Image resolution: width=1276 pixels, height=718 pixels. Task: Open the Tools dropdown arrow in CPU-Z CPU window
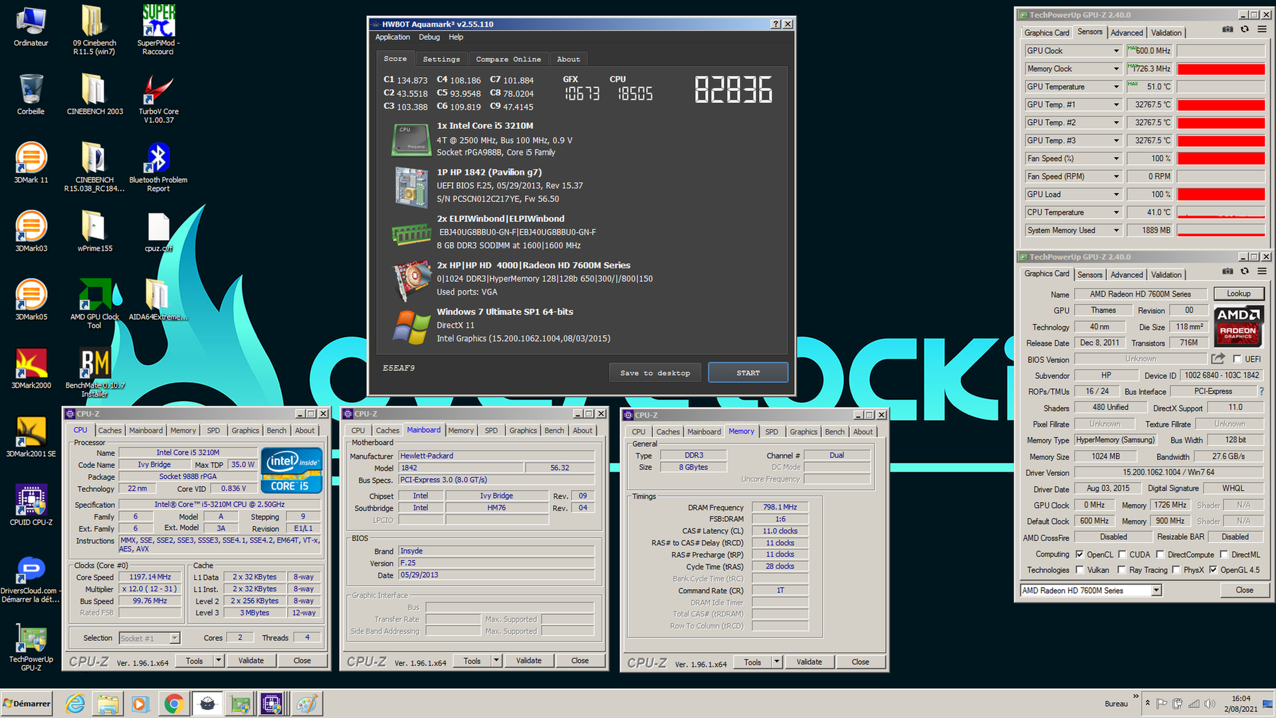point(218,661)
